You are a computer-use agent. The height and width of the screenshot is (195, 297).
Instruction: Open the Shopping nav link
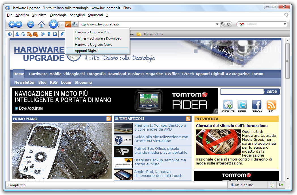[83, 83]
